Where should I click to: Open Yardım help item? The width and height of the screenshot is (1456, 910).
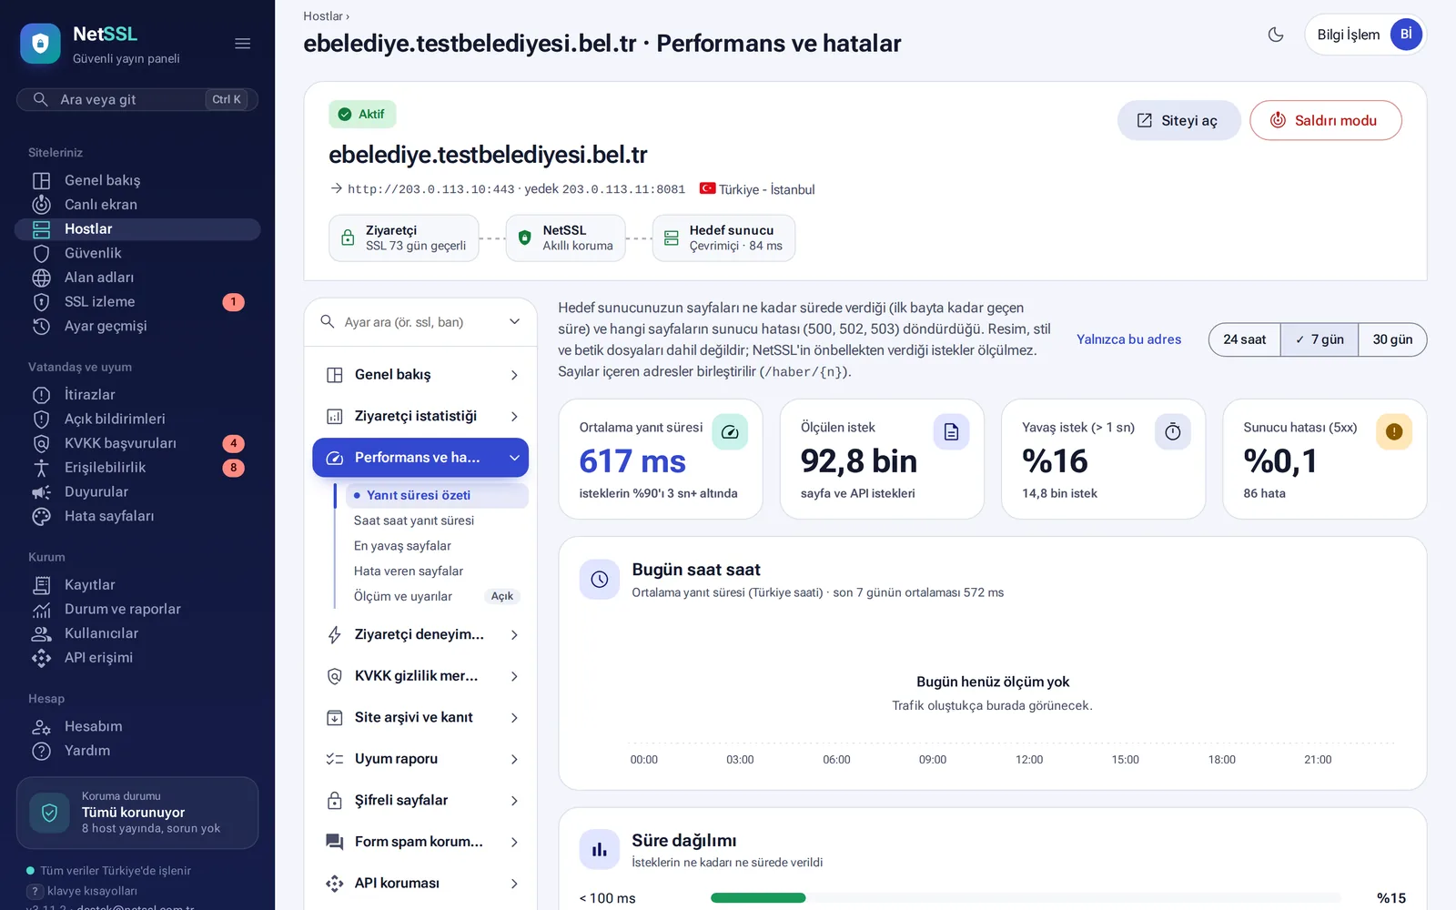click(x=137, y=751)
